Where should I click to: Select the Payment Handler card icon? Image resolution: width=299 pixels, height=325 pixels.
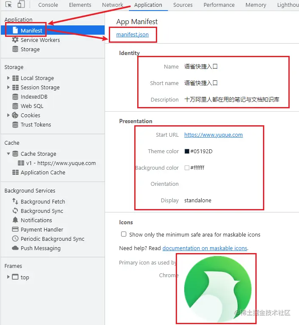tap(15, 229)
